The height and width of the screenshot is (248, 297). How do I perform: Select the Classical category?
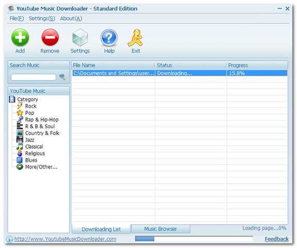(34, 147)
